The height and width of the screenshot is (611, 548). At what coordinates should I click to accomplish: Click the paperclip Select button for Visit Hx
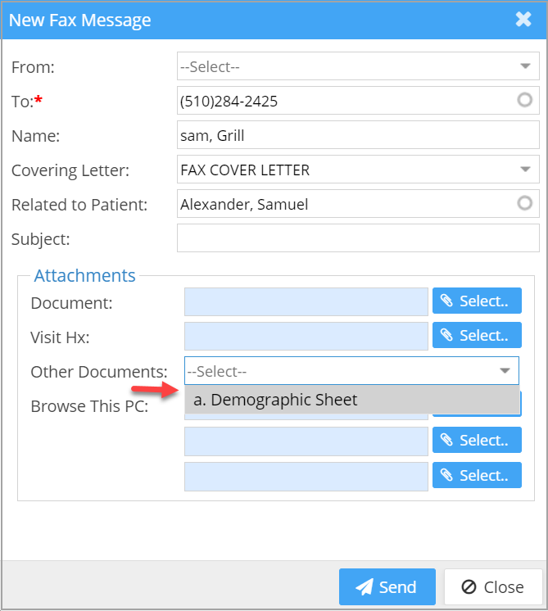coord(477,336)
